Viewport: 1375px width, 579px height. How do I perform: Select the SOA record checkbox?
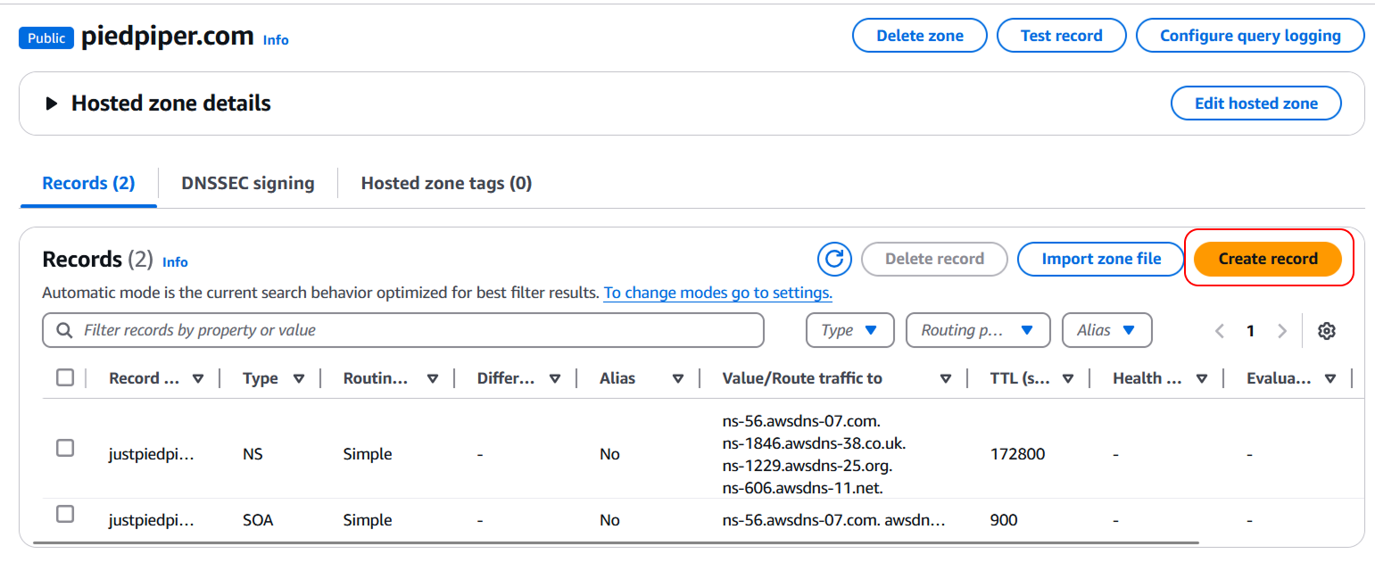pyautogui.click(x=65, y=514)
